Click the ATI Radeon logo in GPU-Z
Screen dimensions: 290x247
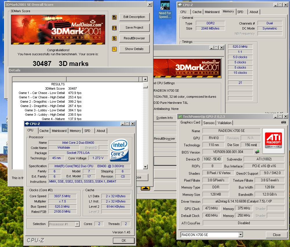point(273,141)
